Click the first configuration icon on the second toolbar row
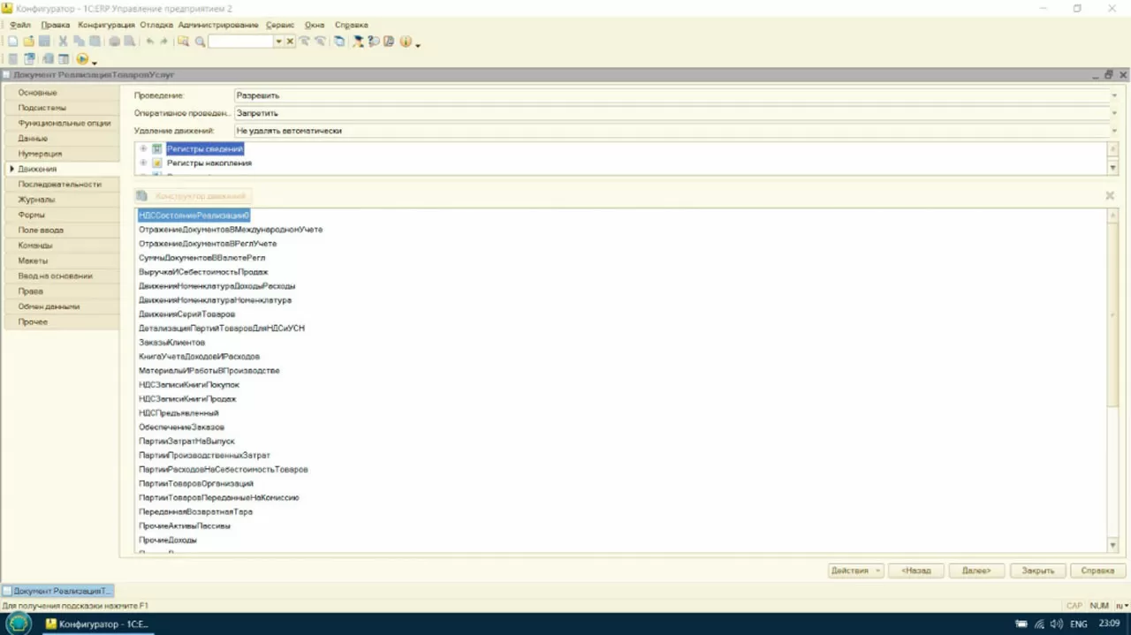The image size is (1131, 635). pyautogui.click(x=13, y=58)
